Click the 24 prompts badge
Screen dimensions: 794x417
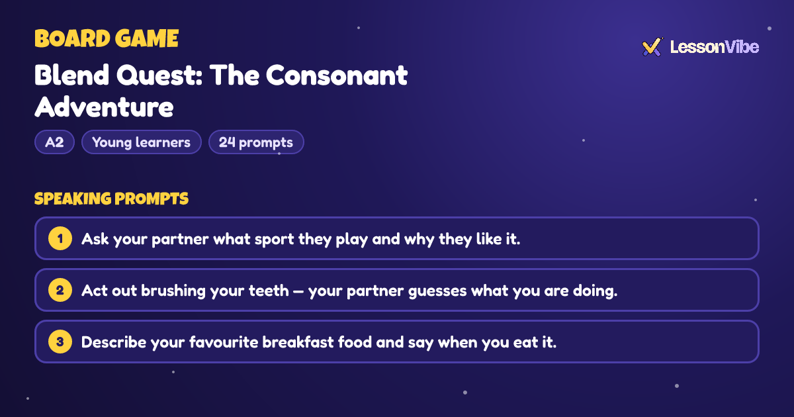256,142
